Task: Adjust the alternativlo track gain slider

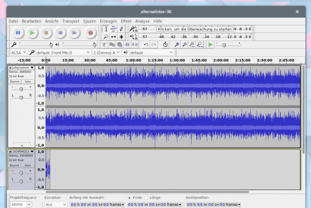Action: click(x=21, y=89)
